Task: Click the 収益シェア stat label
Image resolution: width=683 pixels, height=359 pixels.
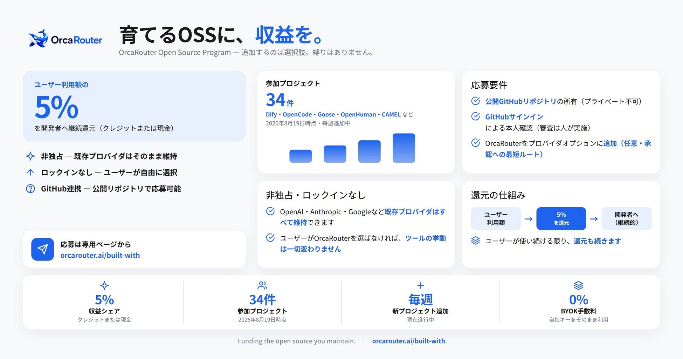Action: [104, 311]
